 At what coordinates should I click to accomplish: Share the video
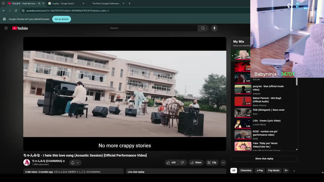[x=196, y=163]
